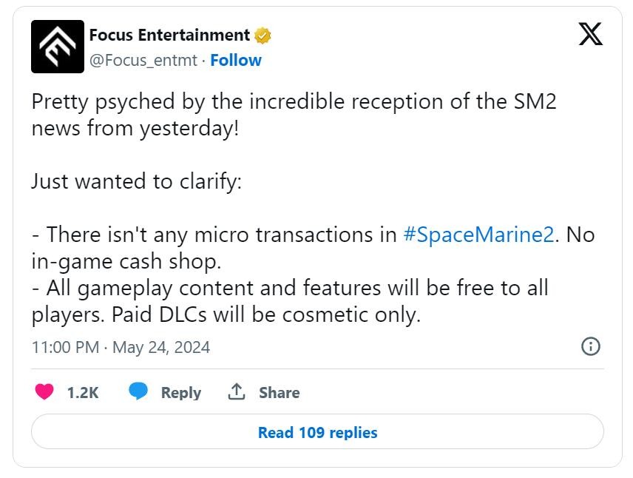The width and height of the screenshot is (633, 478).
Task: Click the Reply text label
Action: coord(181,393)
